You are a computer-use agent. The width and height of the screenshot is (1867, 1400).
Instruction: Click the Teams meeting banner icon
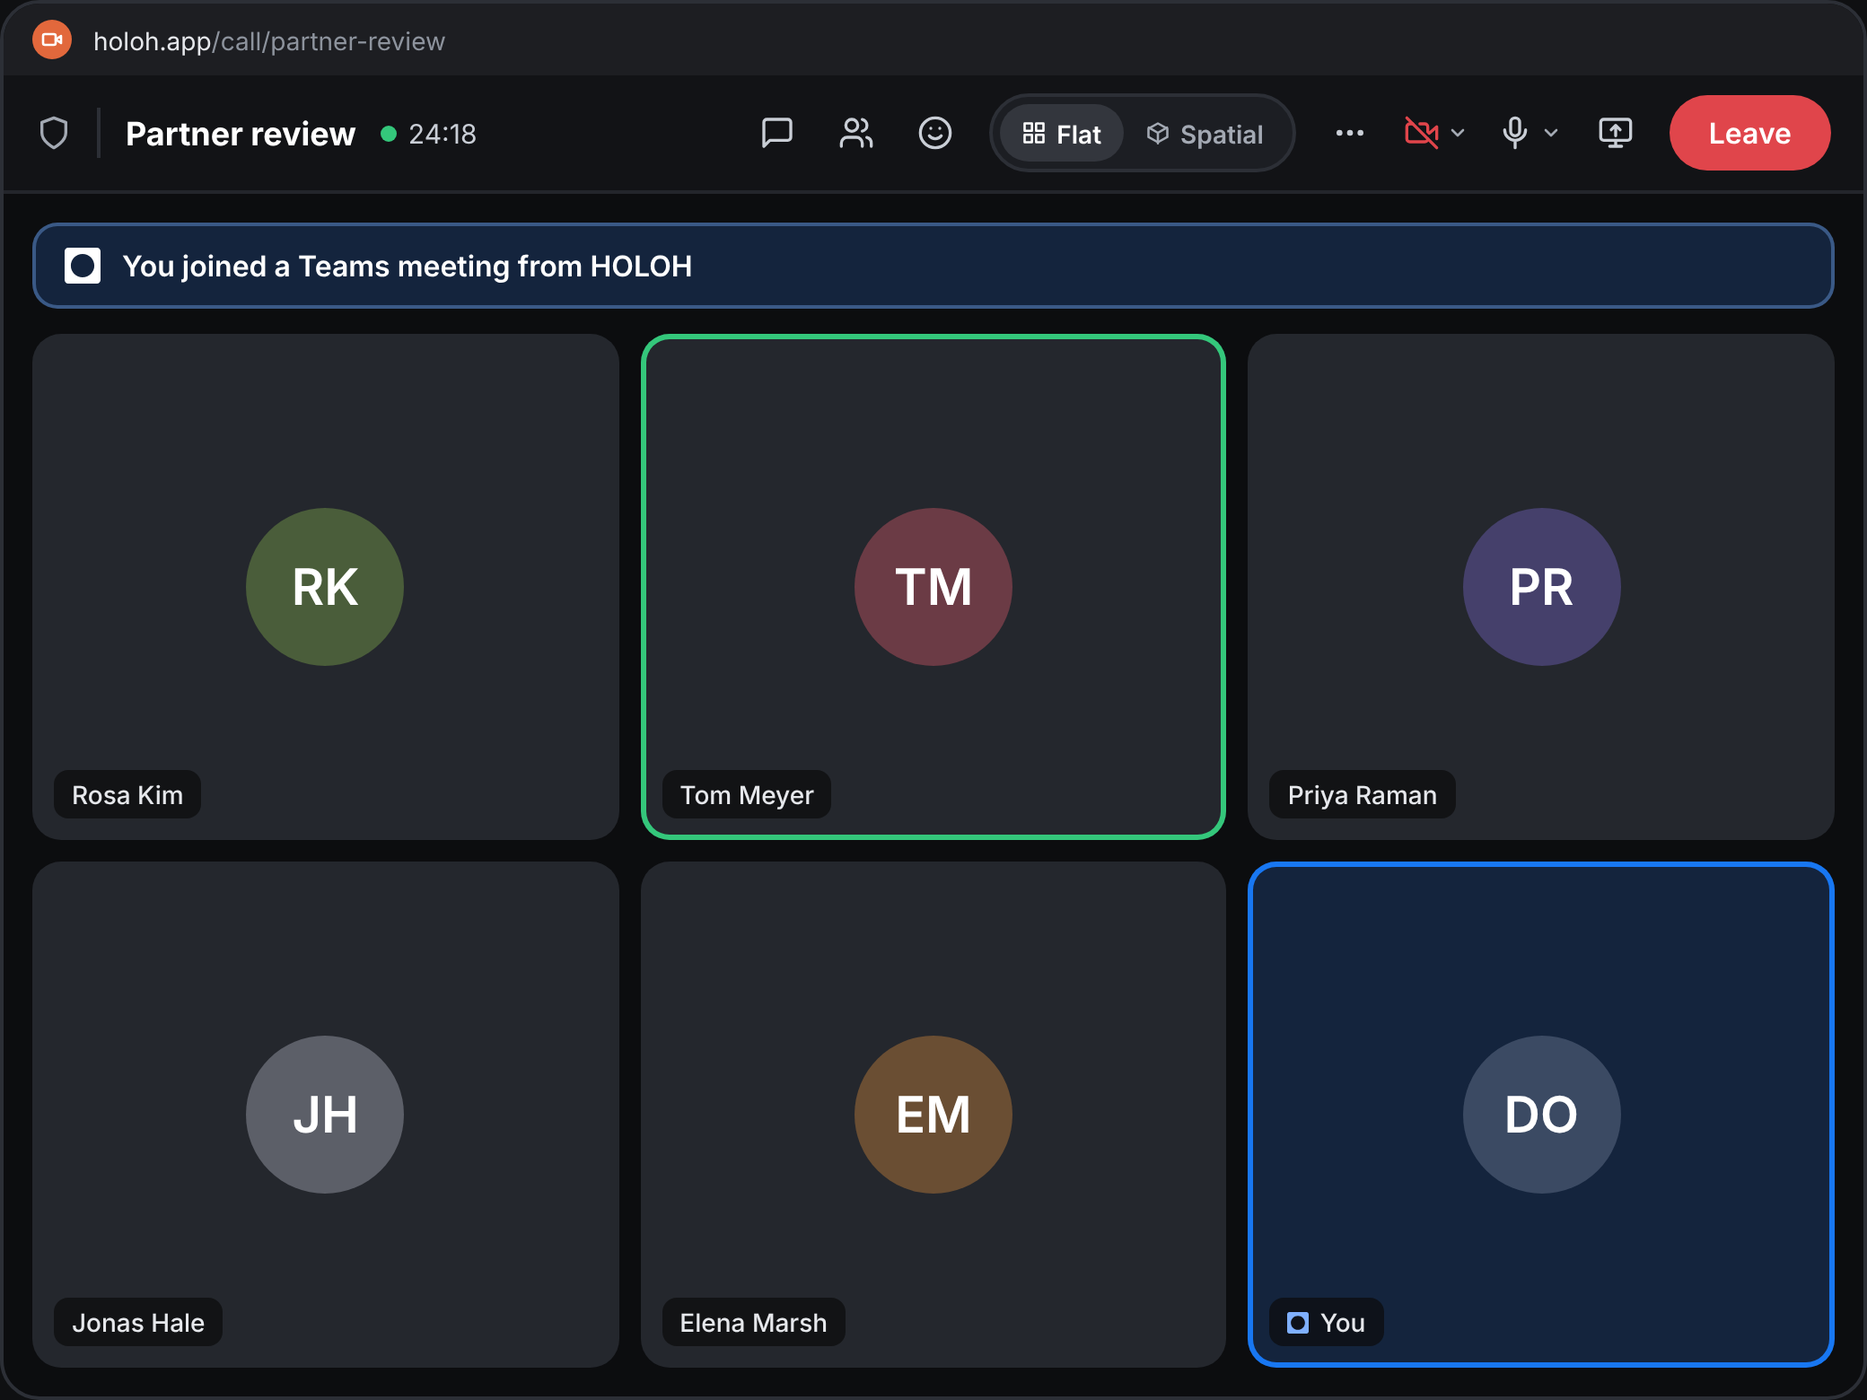pos(83,267)
